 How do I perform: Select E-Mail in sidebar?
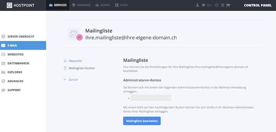pos(23,45)
